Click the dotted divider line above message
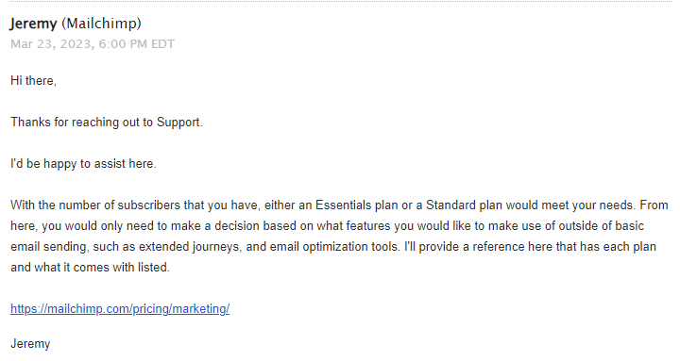Viewport: 680px width, 361px height. point(341,1)
